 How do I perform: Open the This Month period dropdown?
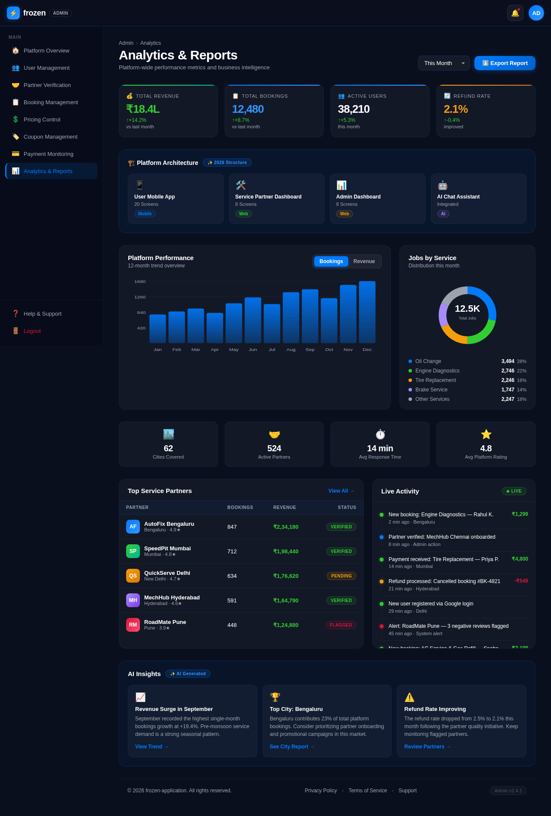click(444, 63)
